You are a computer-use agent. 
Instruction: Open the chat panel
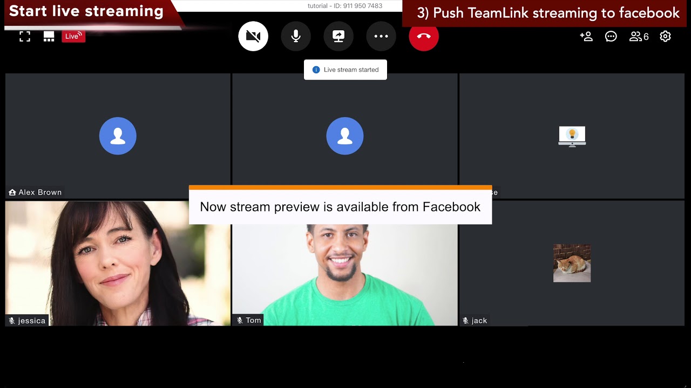(x=611, y=36)
